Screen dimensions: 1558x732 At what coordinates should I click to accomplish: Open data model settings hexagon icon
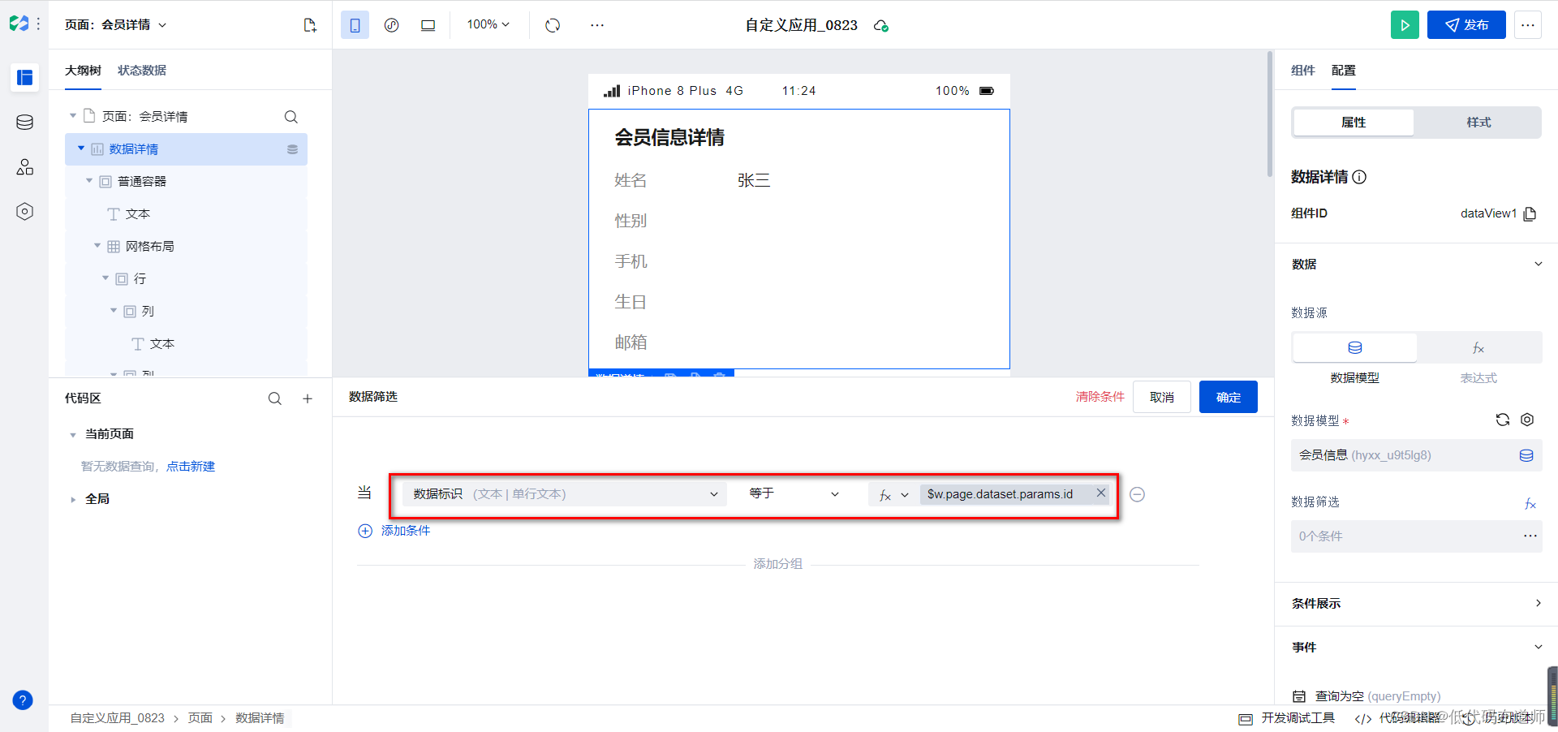pyautogui.click(x=1527, y=420)
